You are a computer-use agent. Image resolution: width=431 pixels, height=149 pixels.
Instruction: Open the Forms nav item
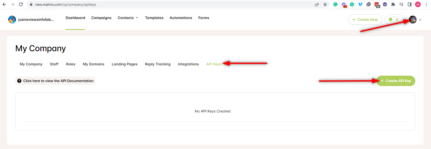204,18
